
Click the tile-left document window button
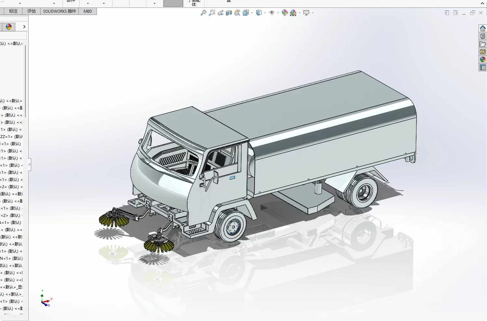(x=447, y=13)
